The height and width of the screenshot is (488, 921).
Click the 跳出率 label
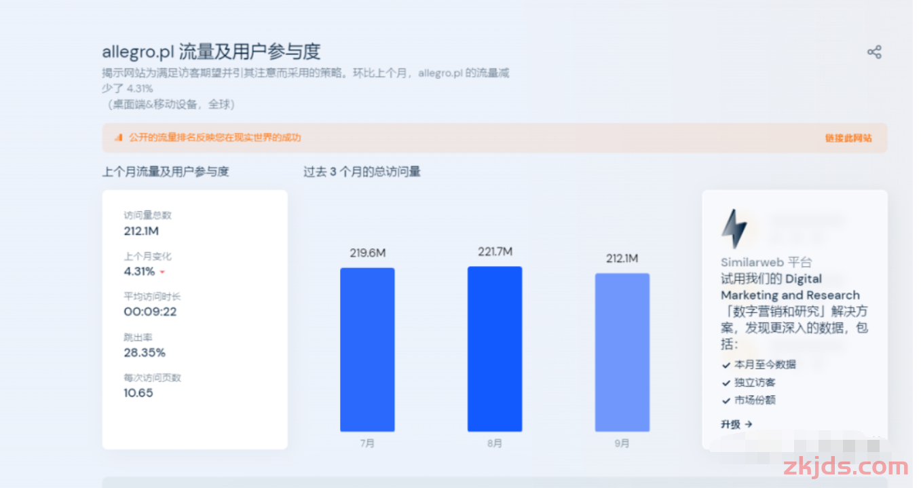pyautogui.click(x=138, y=337)
